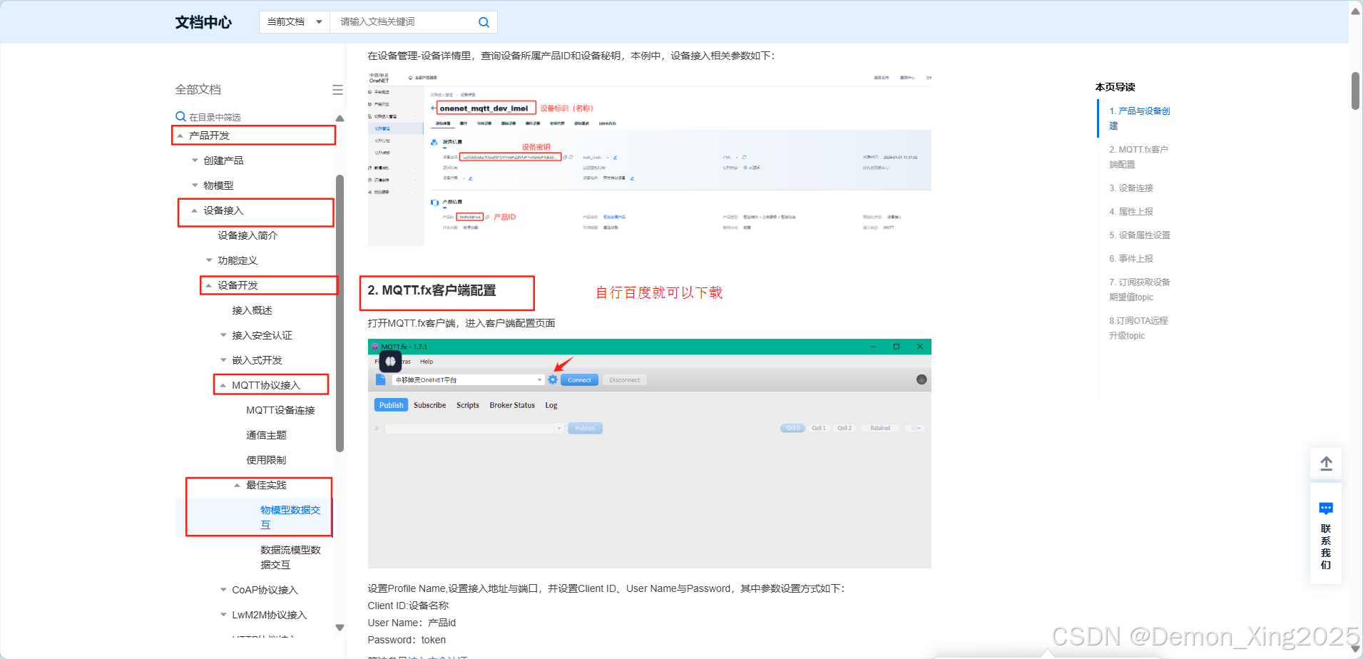Select Broker Status tab in MQTT.fx image
This screenshot has width=1363, height=659.
point(512,405)
